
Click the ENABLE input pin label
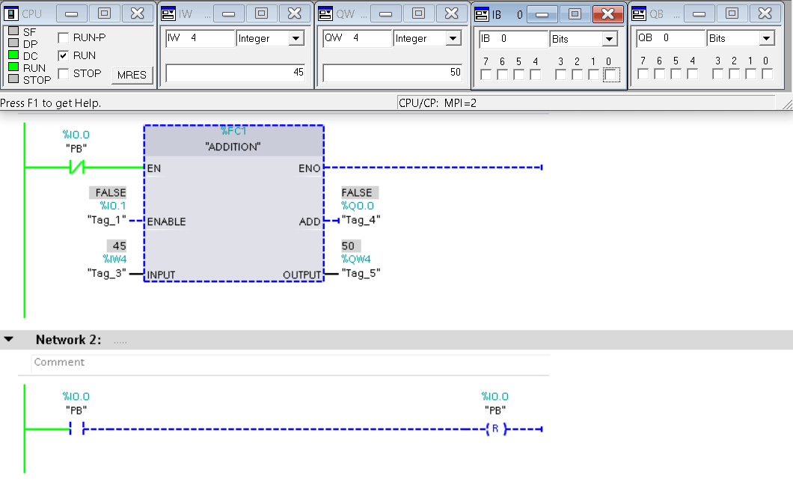coord(166,221)
